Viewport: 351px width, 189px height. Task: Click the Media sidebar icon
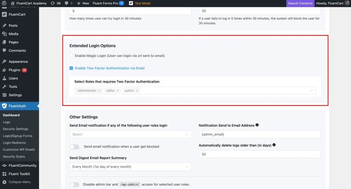pyautogui.click(x=4, y=34)
